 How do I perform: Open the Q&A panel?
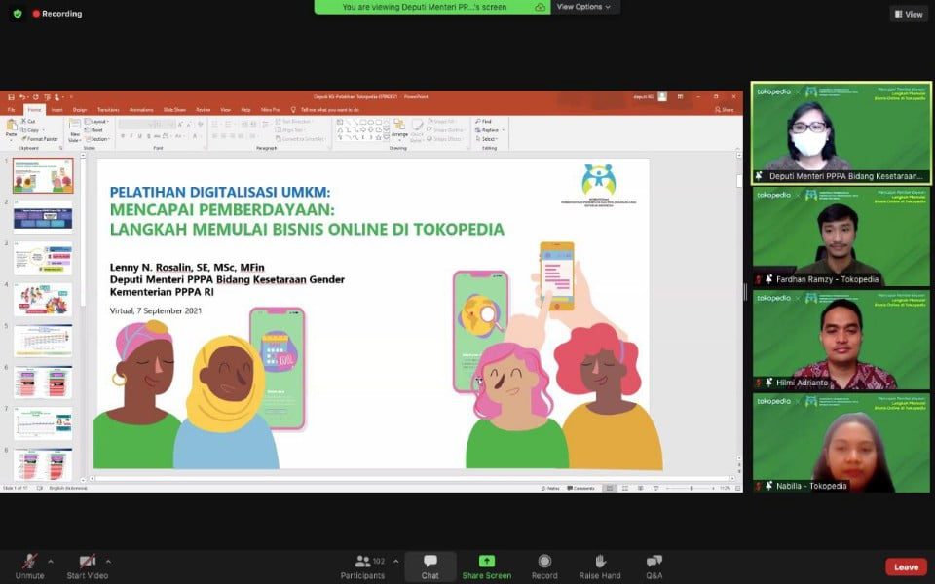654,562
